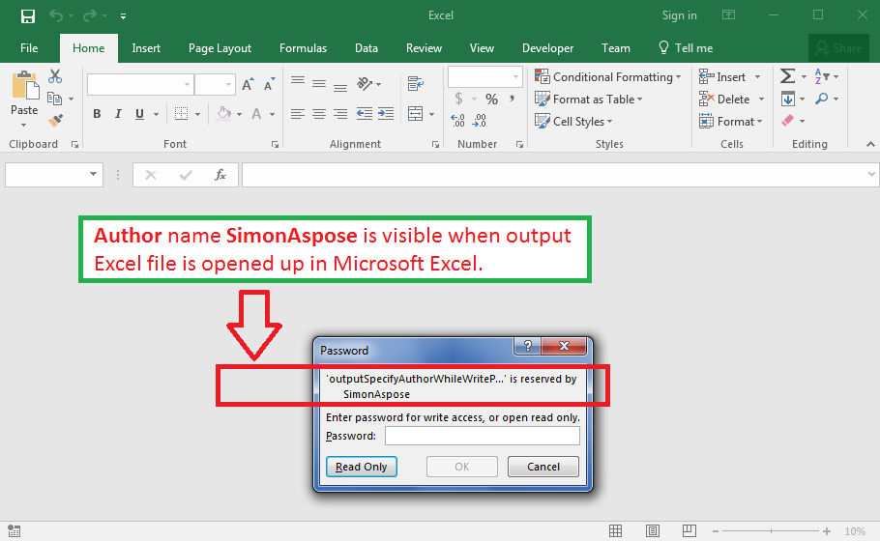Toggle Bold formatting

pyautogui.click(x=97, y=114)
